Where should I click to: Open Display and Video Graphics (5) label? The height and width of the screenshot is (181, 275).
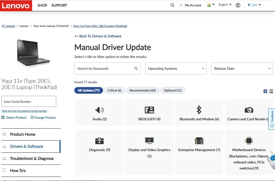(x=149, y=153)
